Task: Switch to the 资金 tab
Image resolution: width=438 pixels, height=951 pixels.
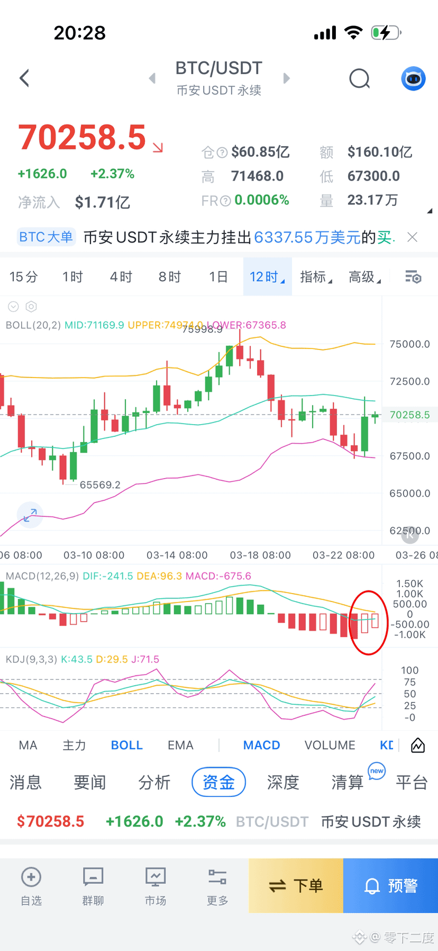Action: 218,782
